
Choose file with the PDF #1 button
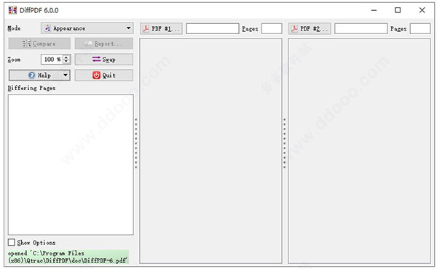(x=161, y=28)
